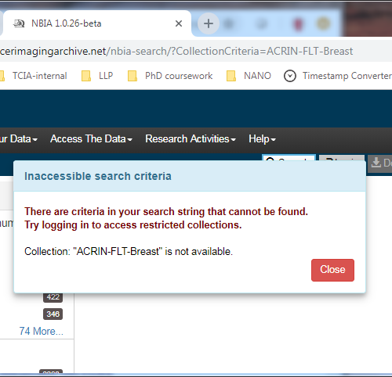Open the Timestamp Converter bookmark
This screenshot has height=377, width=392.
338,76
